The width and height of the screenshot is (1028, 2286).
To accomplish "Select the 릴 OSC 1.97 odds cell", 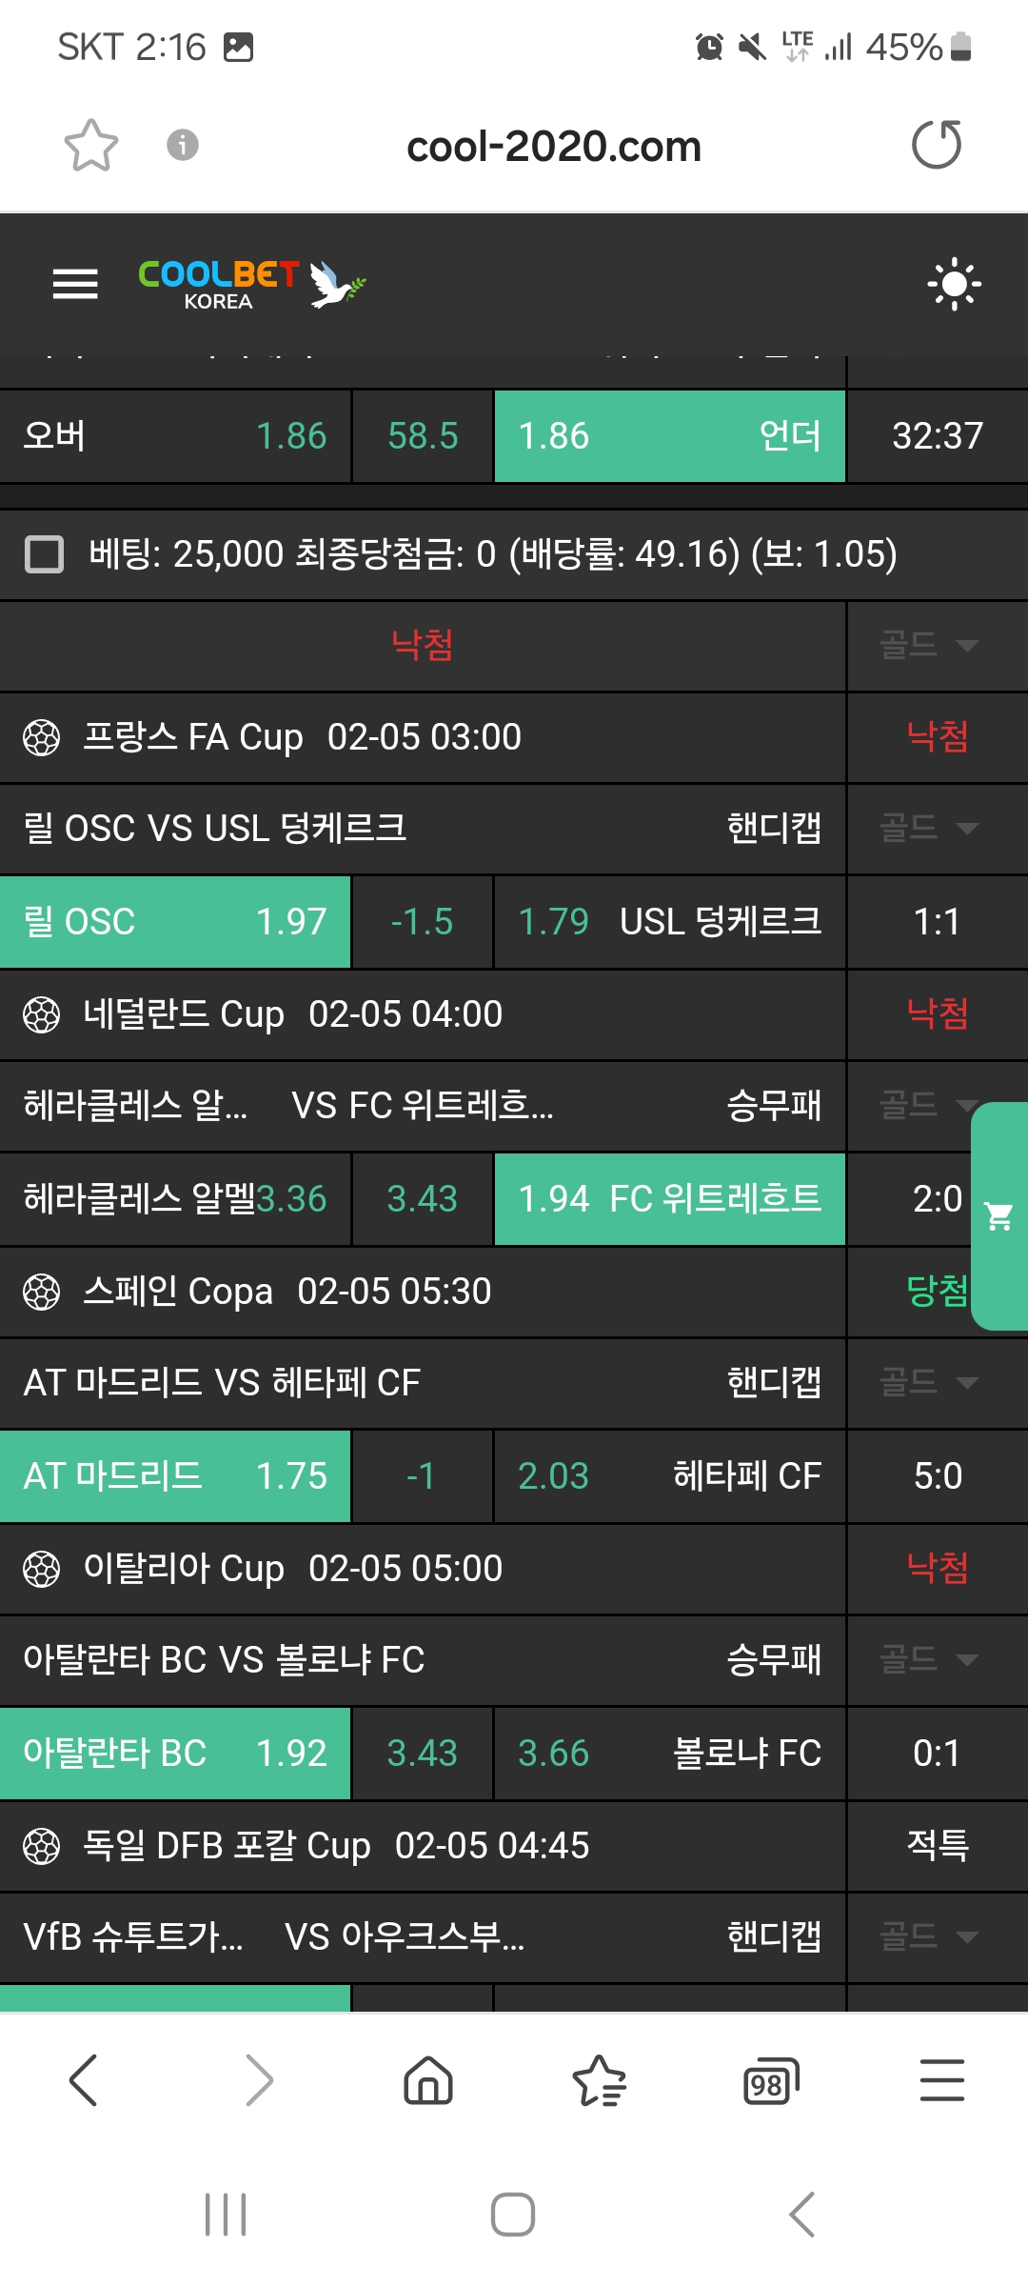I will pyautogui.click(x=175, y=922).
